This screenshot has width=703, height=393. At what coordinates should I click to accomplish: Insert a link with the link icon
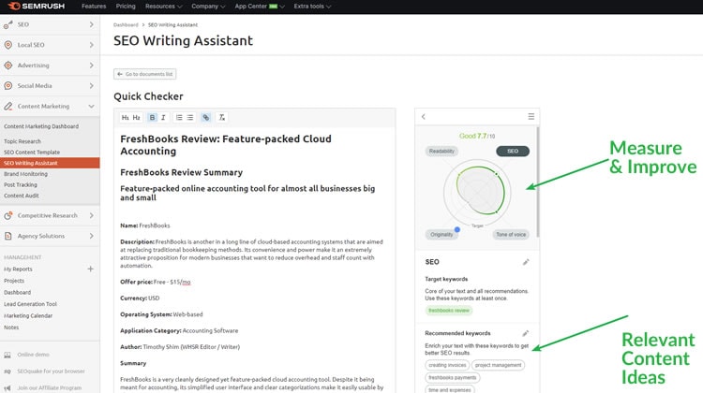coord(206,117)
